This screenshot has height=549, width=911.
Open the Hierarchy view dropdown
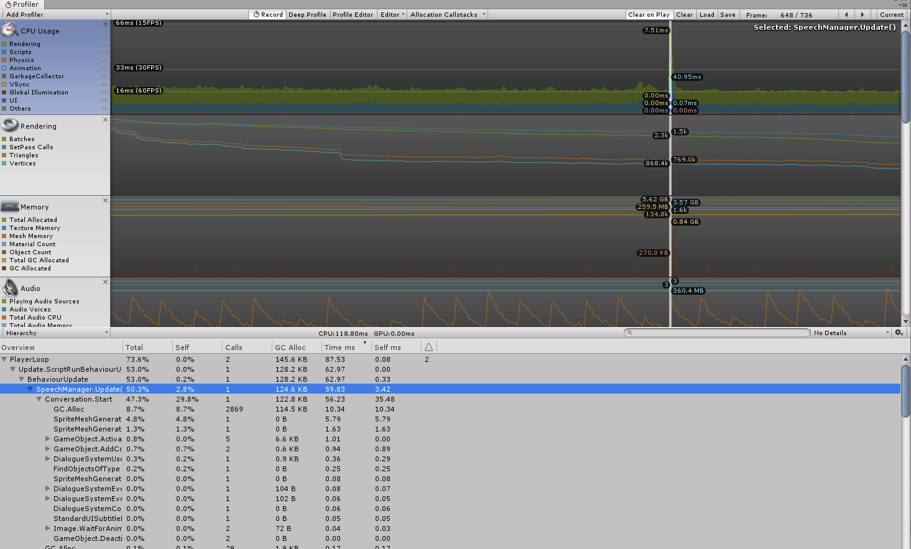pos(55,333)
